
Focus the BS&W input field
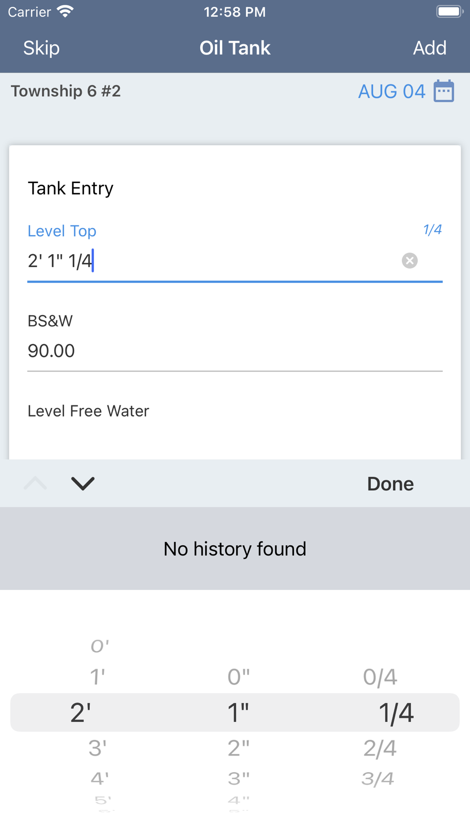pyautogui.click(x=235, y=351)
